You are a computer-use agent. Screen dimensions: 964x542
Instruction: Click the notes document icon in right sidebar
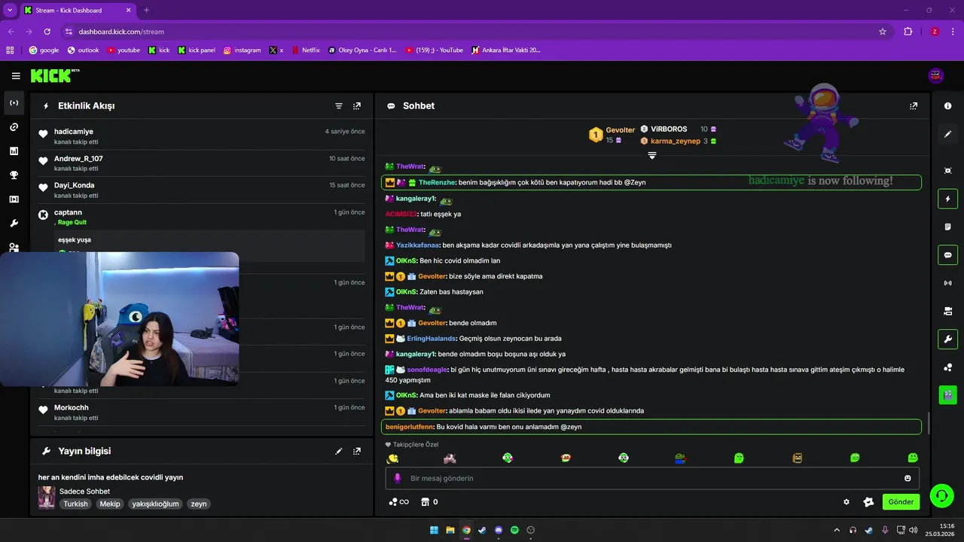tap(947, 227)
